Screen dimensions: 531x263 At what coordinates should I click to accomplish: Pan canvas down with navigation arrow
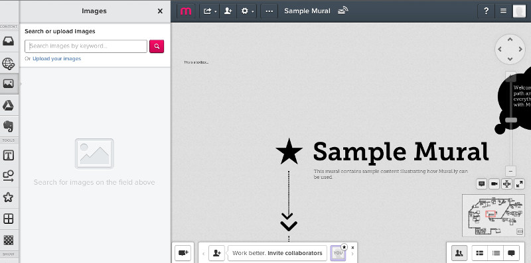pos(510,59)
